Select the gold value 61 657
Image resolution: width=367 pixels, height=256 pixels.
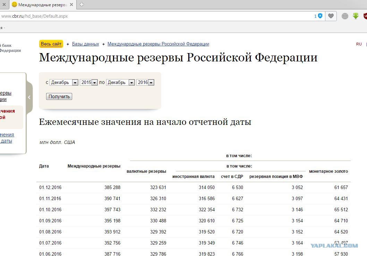[341, 187]
